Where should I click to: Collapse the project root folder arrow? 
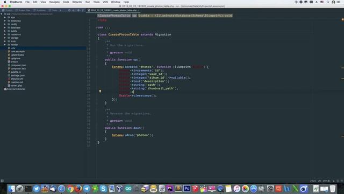click(2, 14)
